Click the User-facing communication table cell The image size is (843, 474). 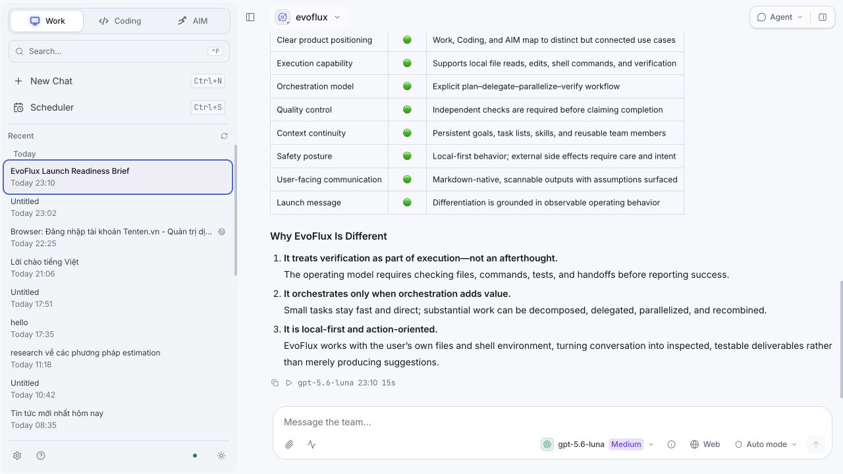click(329, 180)
